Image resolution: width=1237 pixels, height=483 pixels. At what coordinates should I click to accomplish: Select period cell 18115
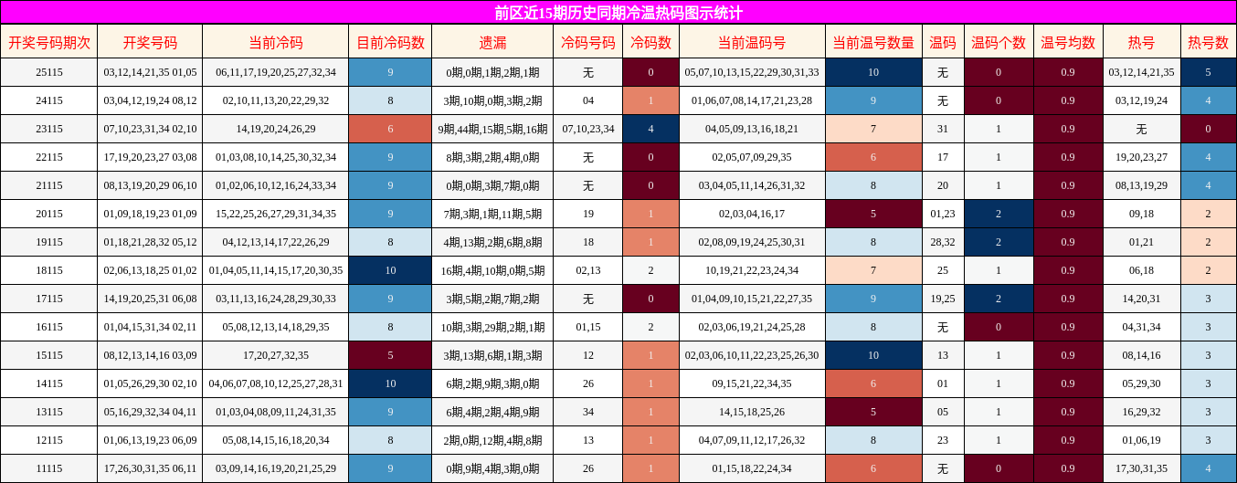[x=49, y=270]
